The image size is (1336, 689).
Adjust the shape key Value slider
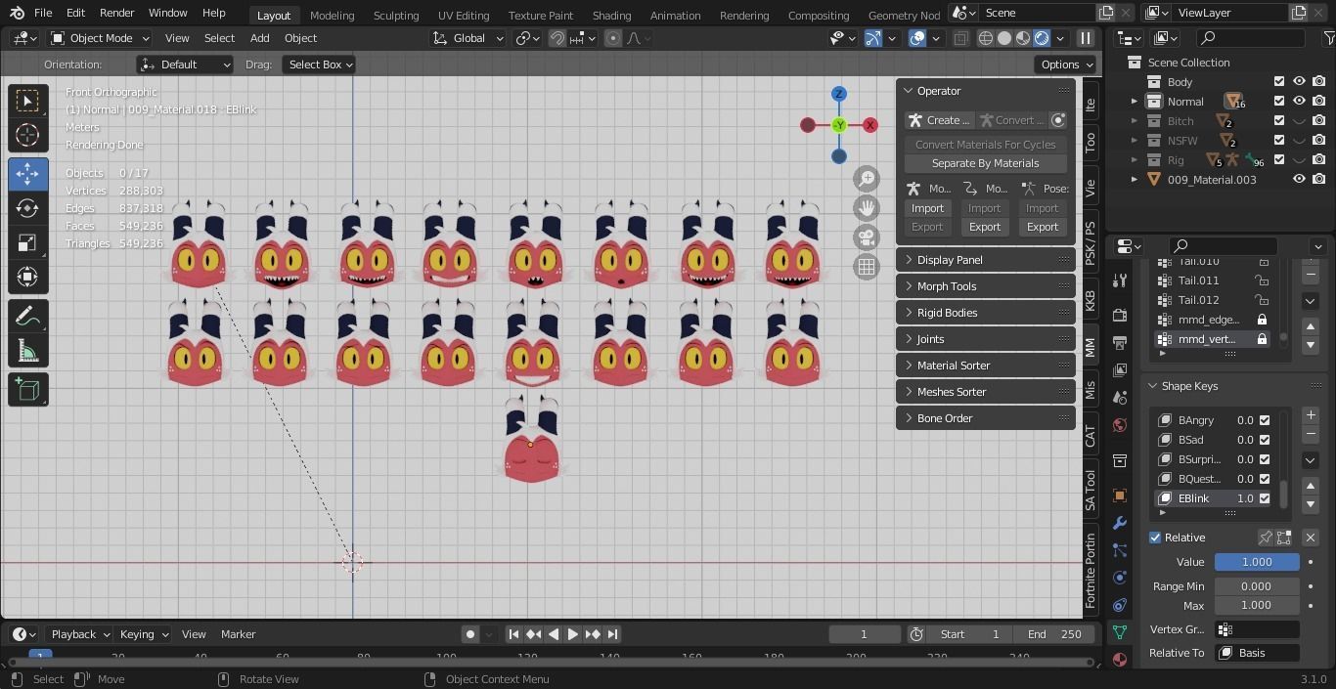[1257, 562]
